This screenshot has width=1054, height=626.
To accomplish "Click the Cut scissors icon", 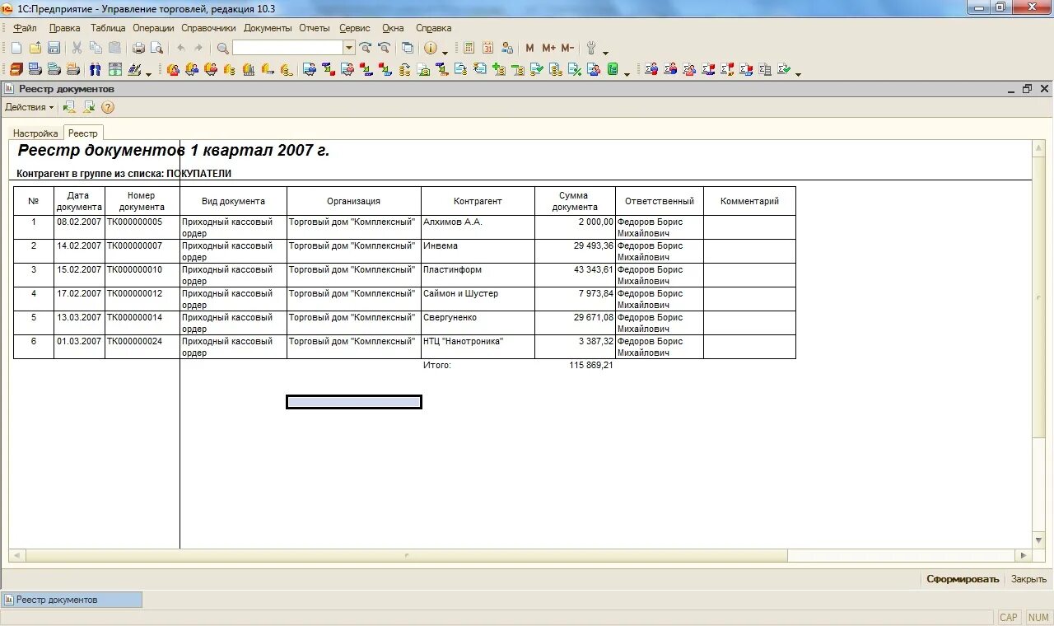I will click(x=77, y=49).
